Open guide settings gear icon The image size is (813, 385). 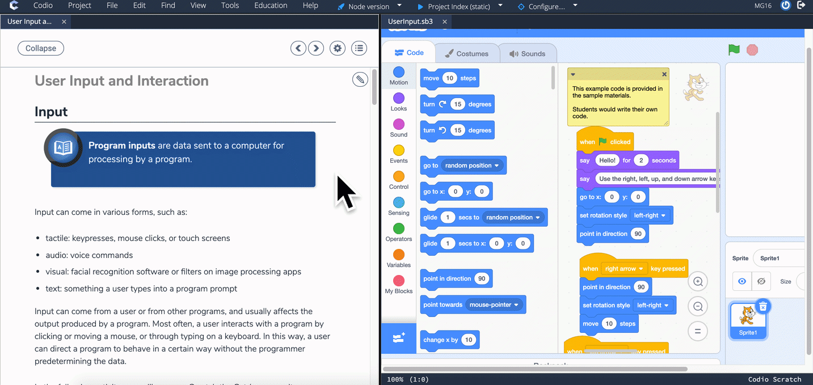[x=338, y=48]
